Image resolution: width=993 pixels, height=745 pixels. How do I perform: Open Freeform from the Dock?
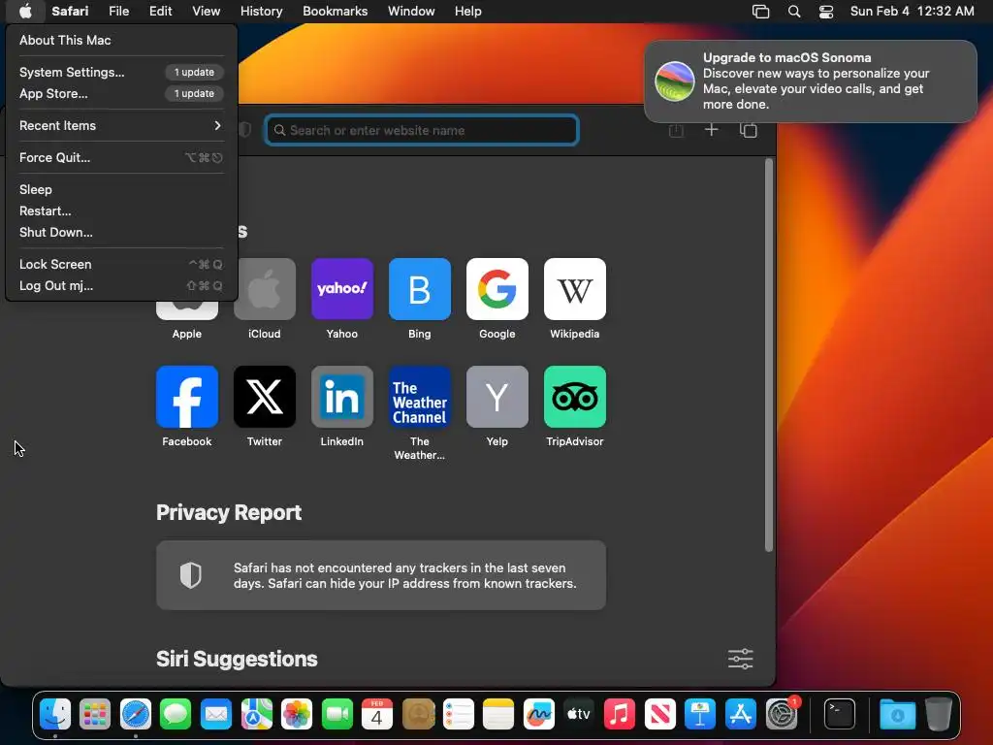coord(539,714)
